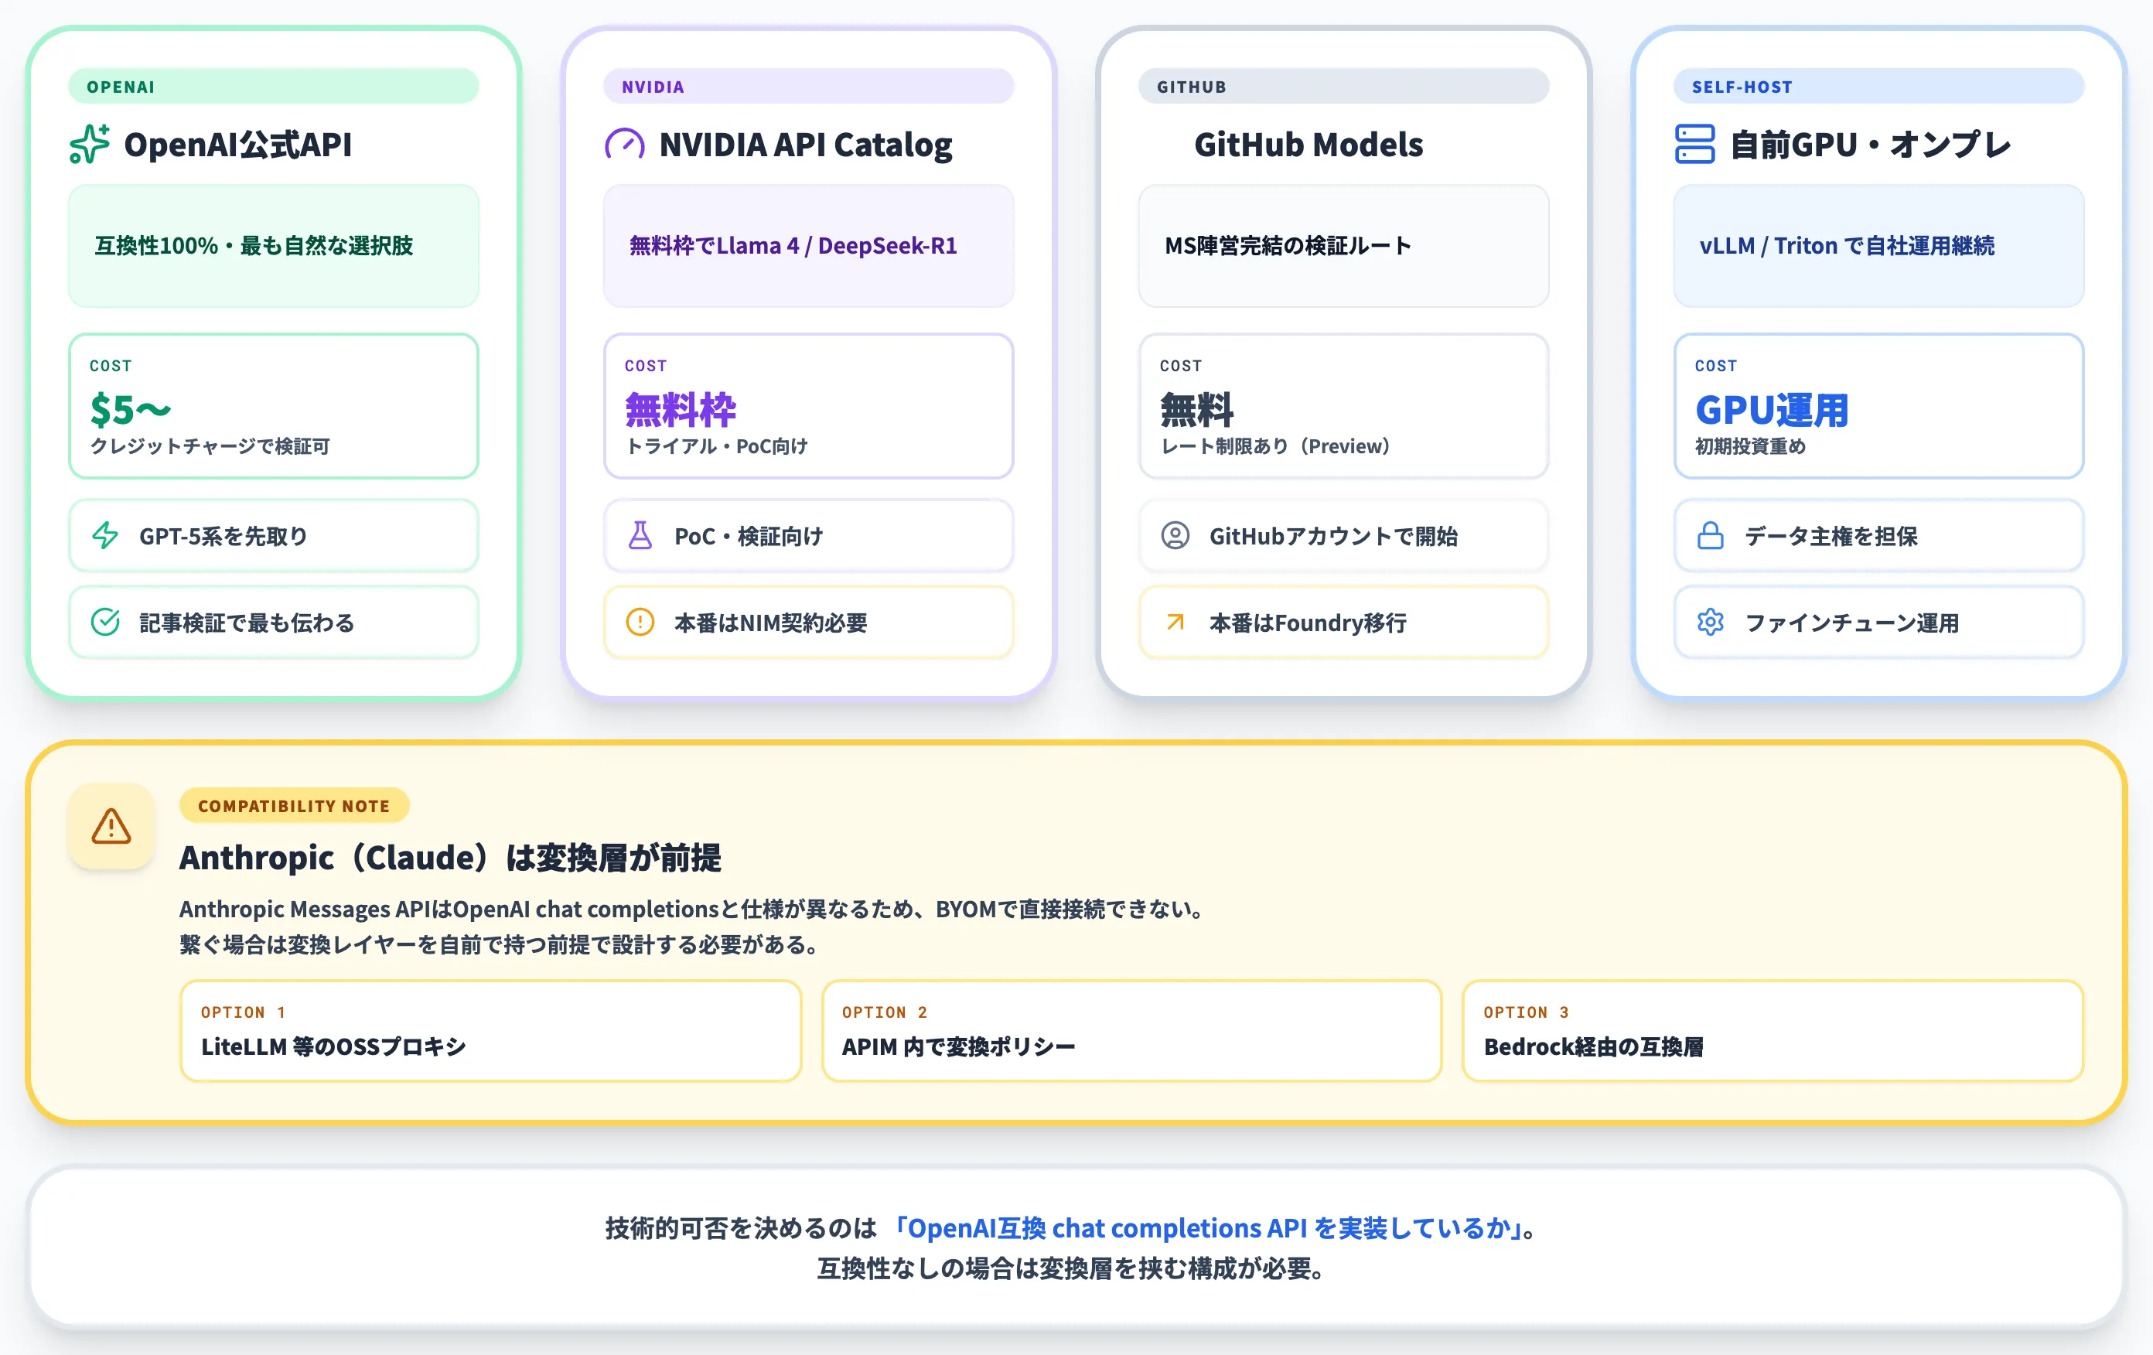Click 本番はFoundry移行 text

(x=1308, y=622)
